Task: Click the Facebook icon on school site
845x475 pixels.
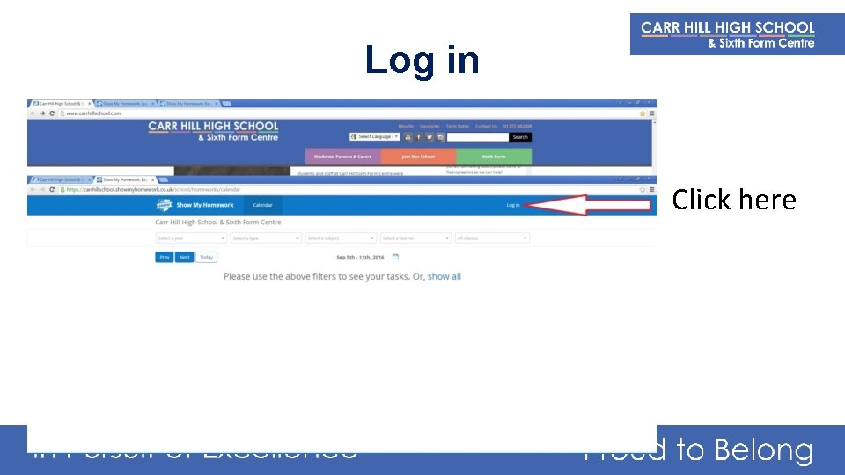Action: 419,137
